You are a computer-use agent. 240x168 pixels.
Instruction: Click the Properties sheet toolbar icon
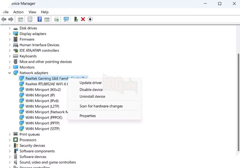[x=30, y=19]
